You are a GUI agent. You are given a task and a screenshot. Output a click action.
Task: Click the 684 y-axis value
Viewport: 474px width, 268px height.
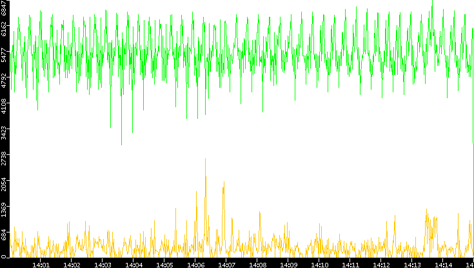(x=4, y=236)
